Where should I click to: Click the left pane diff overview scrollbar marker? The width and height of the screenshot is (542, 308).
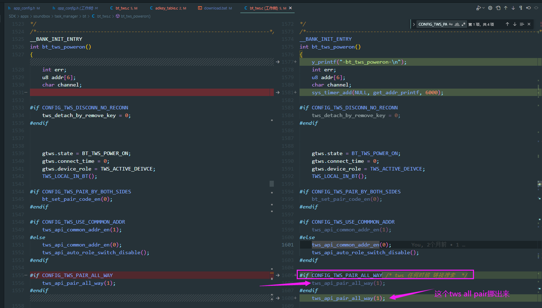(x=272, y=184)
